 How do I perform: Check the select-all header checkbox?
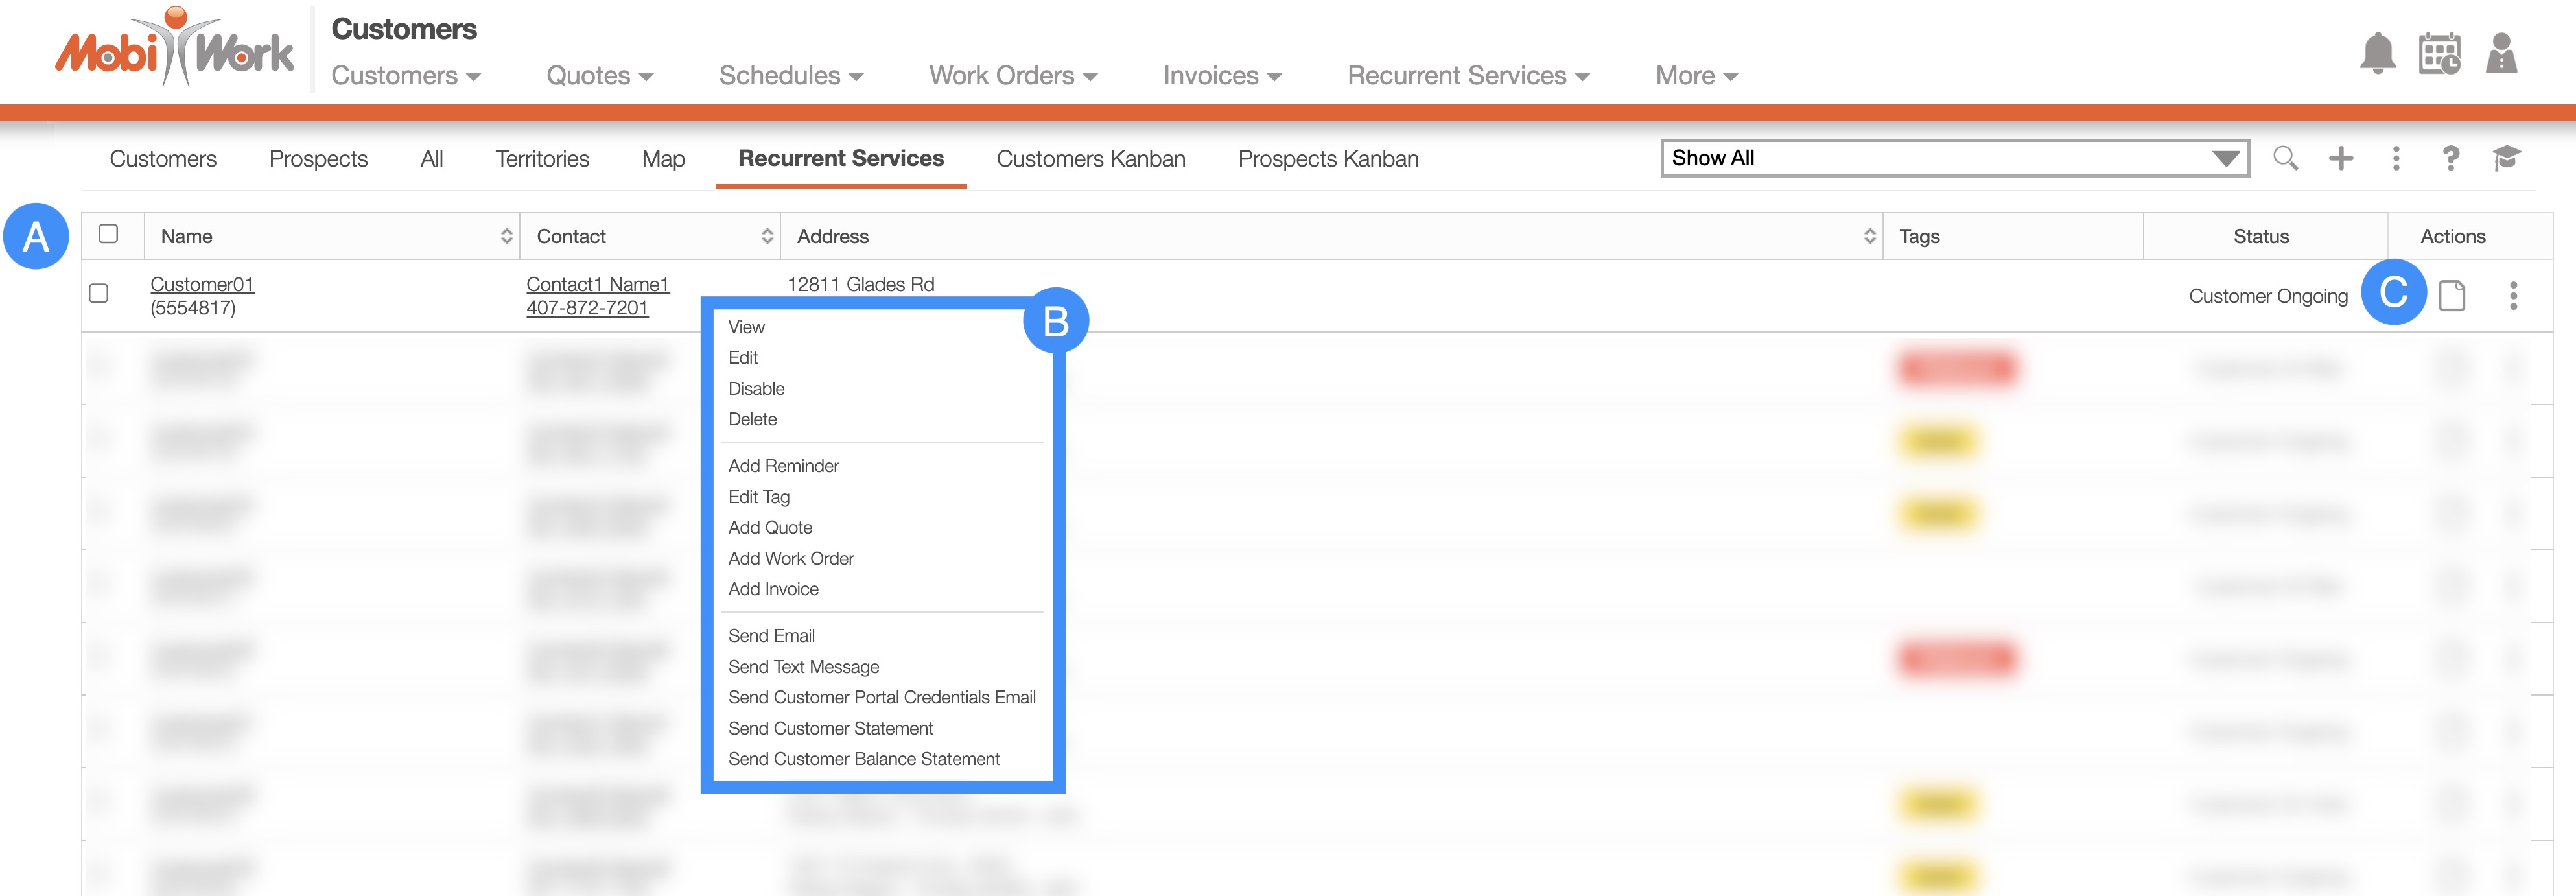pyautogui.click(x=109, y=234)
